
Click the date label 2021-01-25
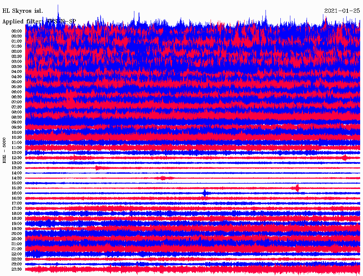point(342,11)
